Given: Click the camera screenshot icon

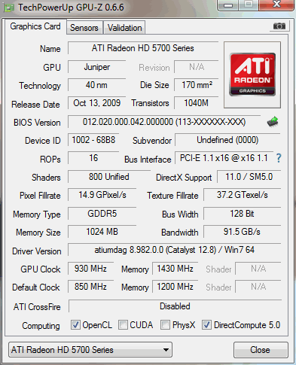Looking at the screenshot, I should [279, 26].
